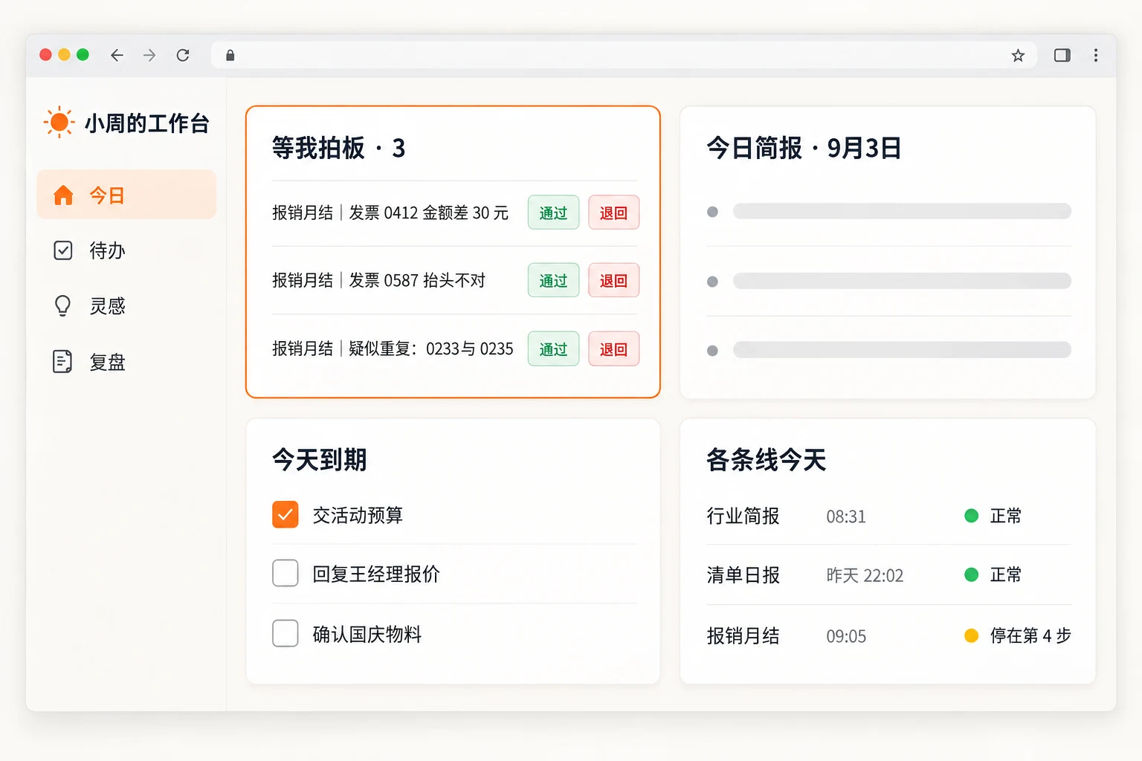1142x761 pixels.
Task: Open the browser three-dot menu
Action: click(1096, 55)
